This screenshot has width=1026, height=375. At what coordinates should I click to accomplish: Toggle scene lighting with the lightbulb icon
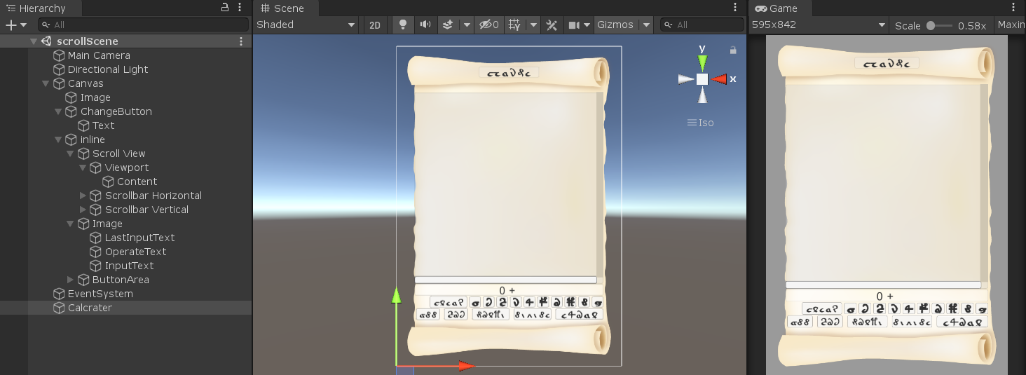(x=403, y=25)
